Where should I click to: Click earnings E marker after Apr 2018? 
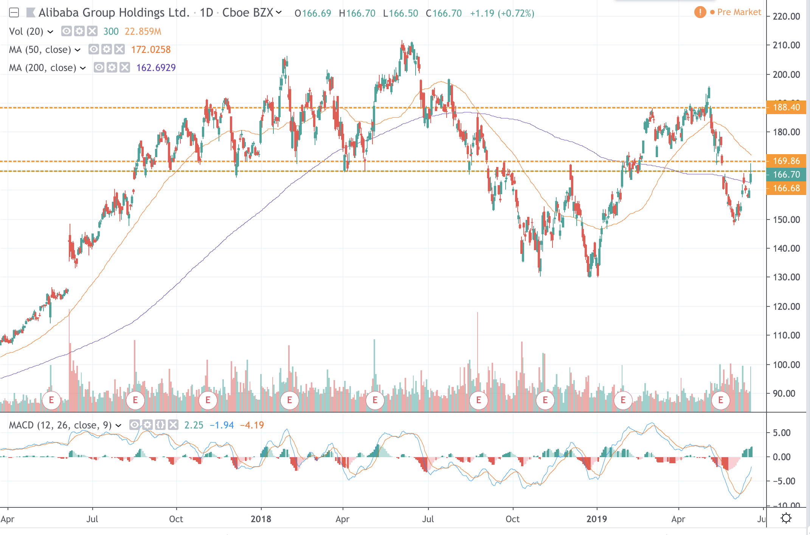(x=375, y=400)
